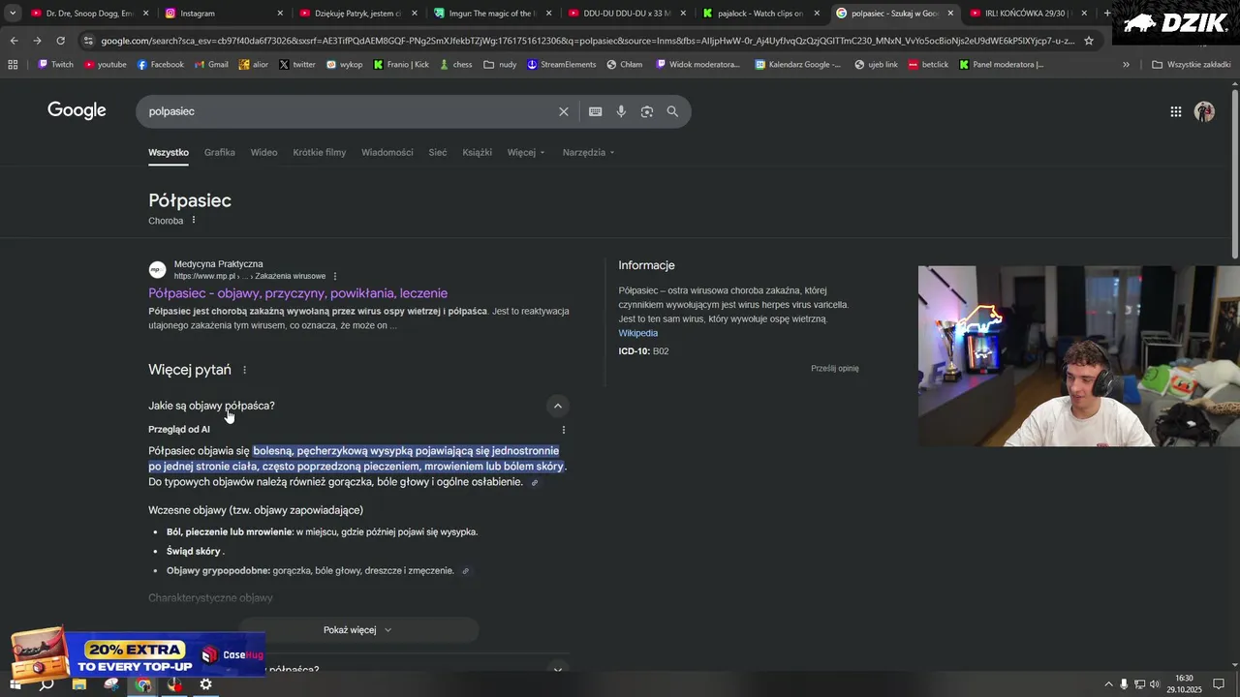This screenshot has height=697, width=1240.
Task: Switch to the Instagram browser tab
Action: click(224, 14)
